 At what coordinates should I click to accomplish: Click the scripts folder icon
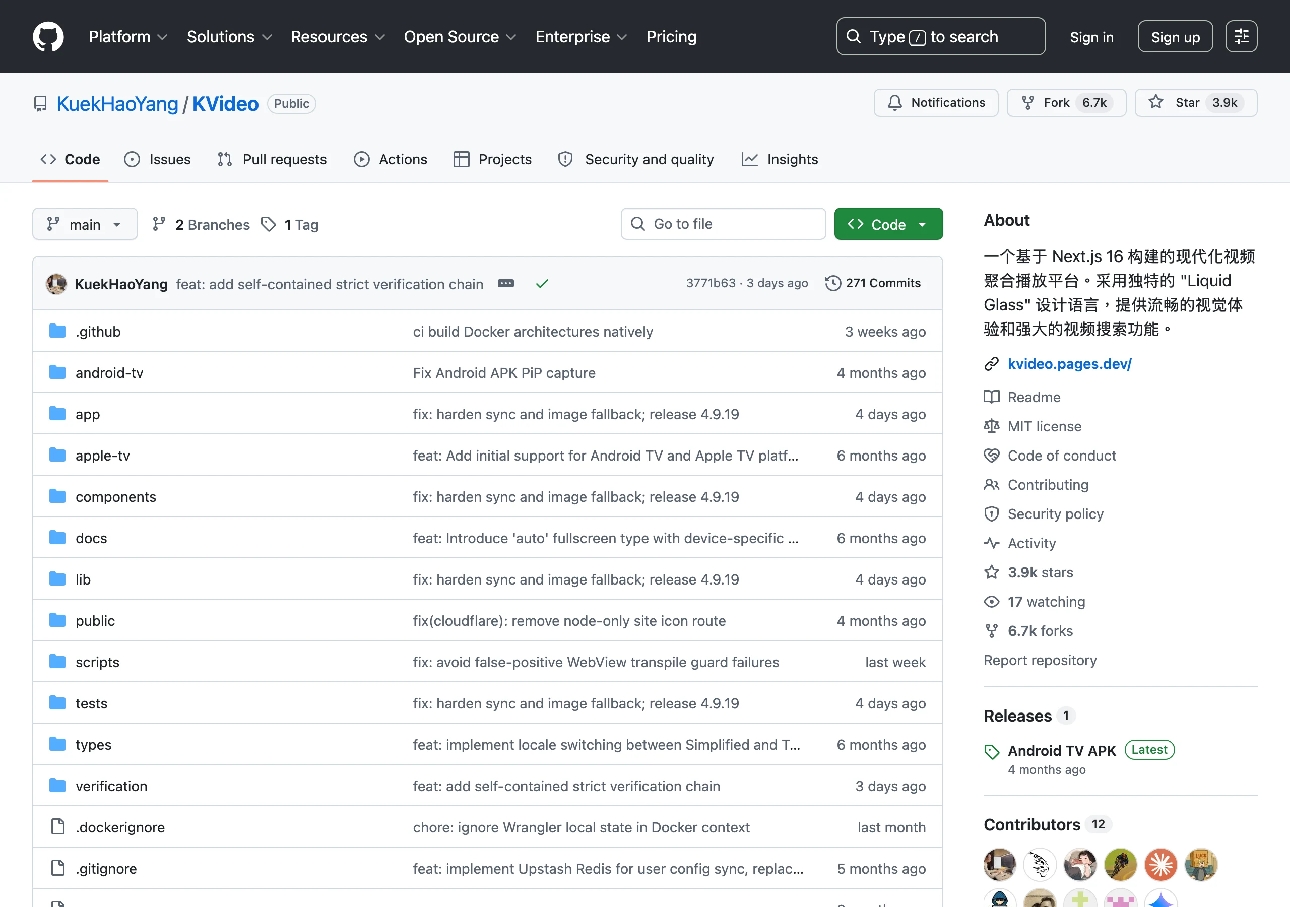coord(57,662)
